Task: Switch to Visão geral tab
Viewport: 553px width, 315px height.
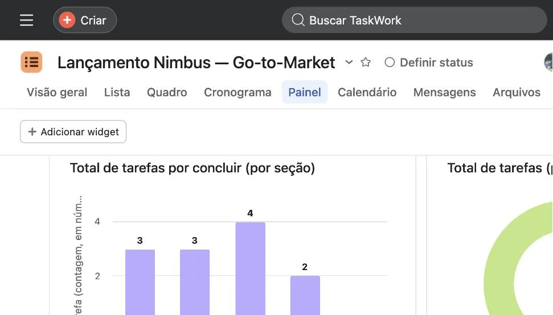Action: (x=57, y=92)
